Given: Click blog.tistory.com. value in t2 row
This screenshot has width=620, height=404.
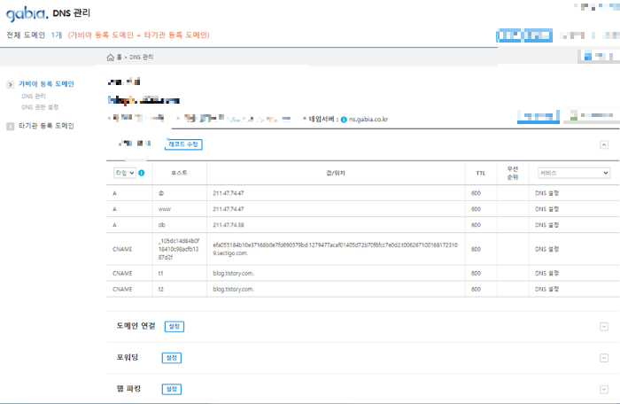Looking at the screenshot, I should click(x=233, y=289).
